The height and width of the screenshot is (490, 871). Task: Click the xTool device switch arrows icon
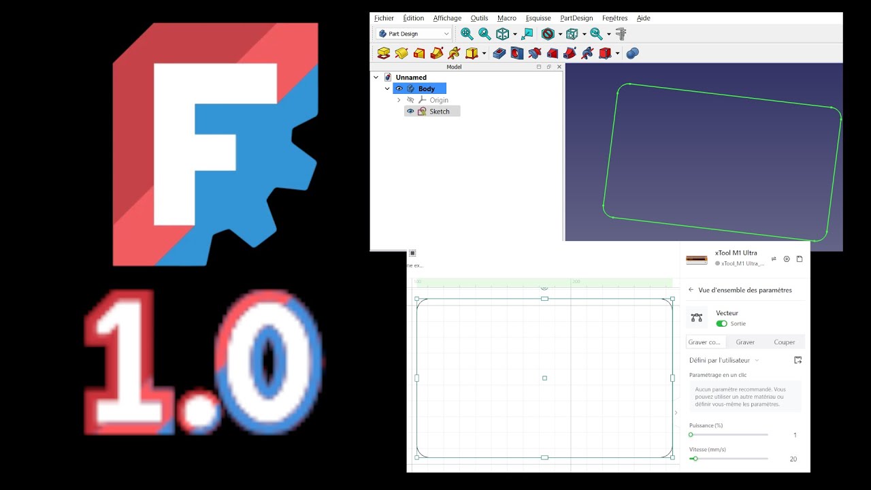tap(774, 259)
